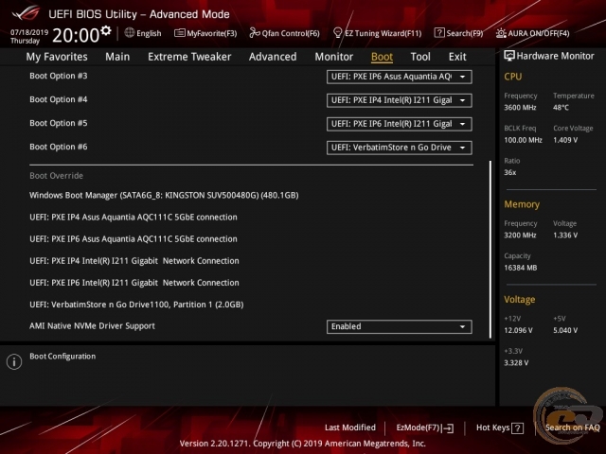606x454 pixels.
Task: Click the AMI Native NVMe Driver Support label
Action: 92,326
